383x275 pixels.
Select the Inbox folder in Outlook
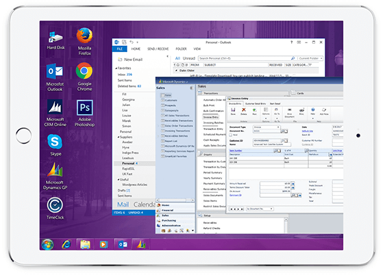pyautogui.click(x=125, y=75)
